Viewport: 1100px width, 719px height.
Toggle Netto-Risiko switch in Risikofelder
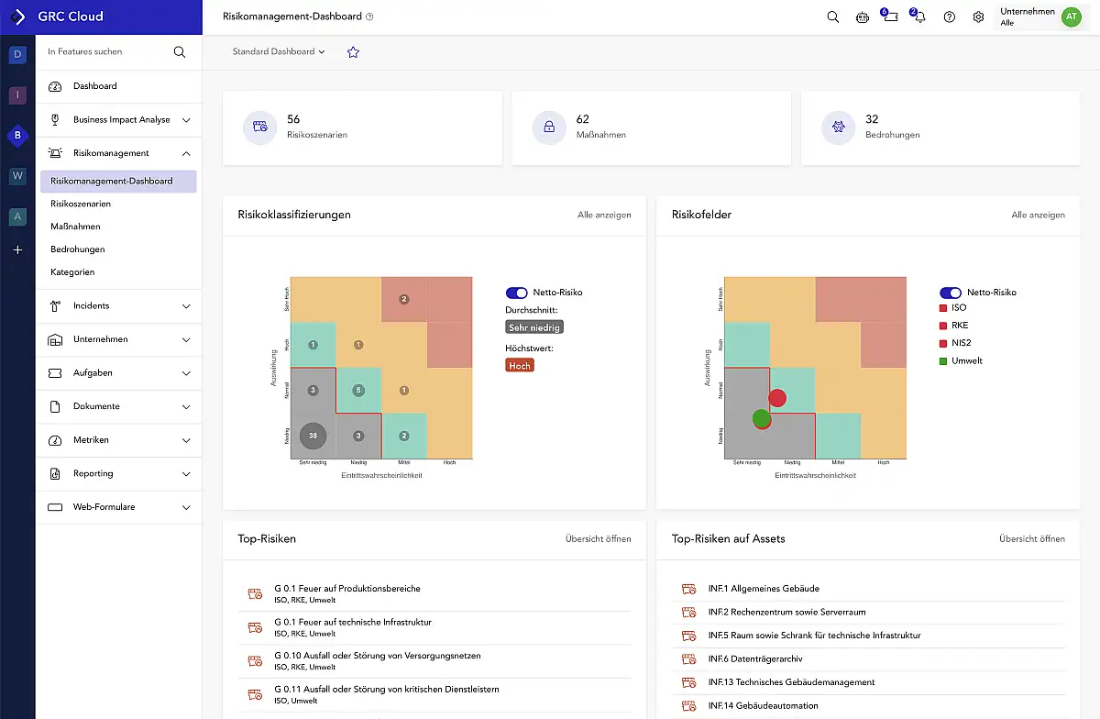(950, 293)
